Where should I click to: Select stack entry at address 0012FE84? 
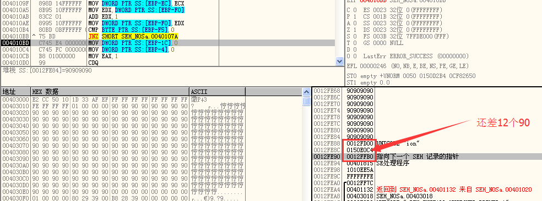(427, 137)
